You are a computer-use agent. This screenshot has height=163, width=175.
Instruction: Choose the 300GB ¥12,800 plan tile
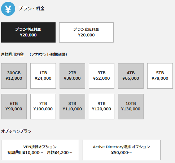click(x=14, y=76)
